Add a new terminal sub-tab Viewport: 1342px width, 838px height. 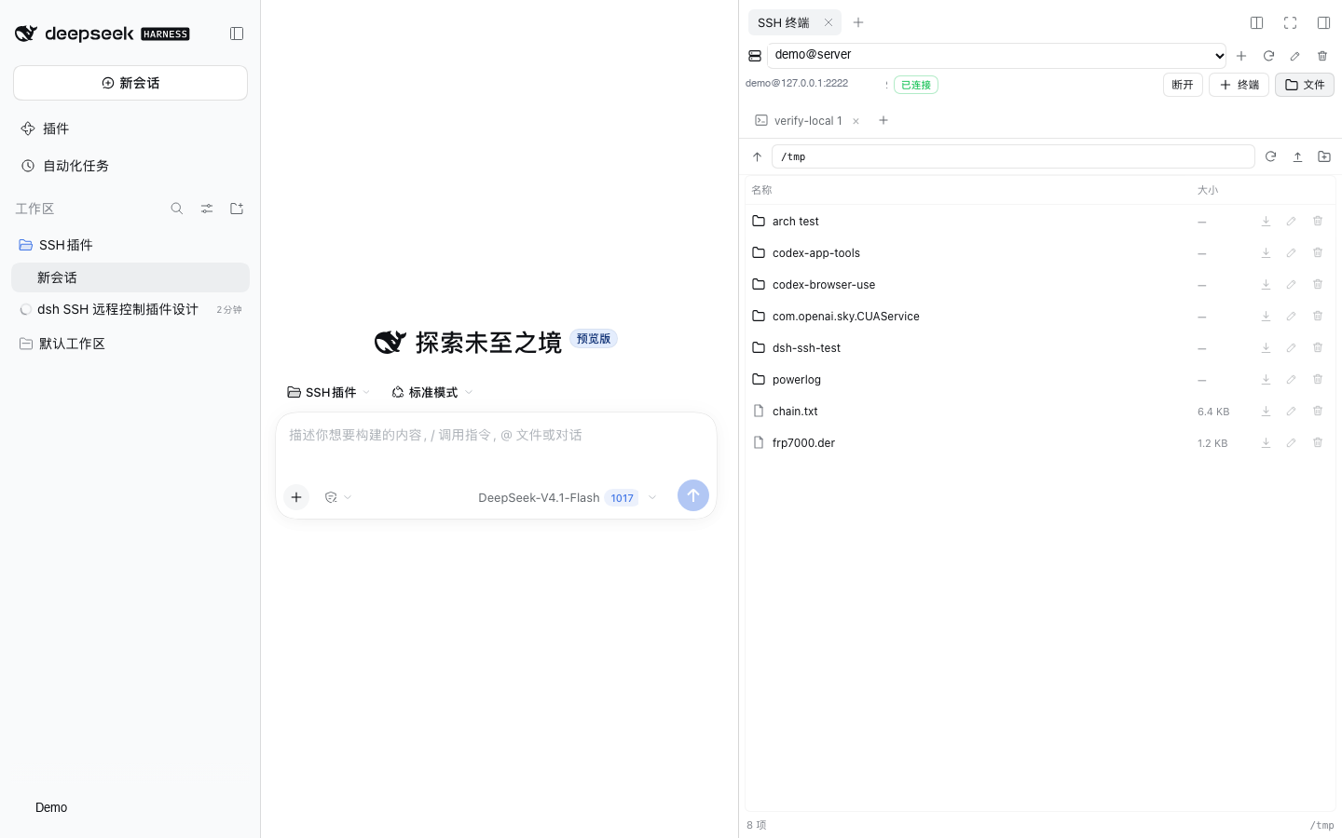click(883, 120)
